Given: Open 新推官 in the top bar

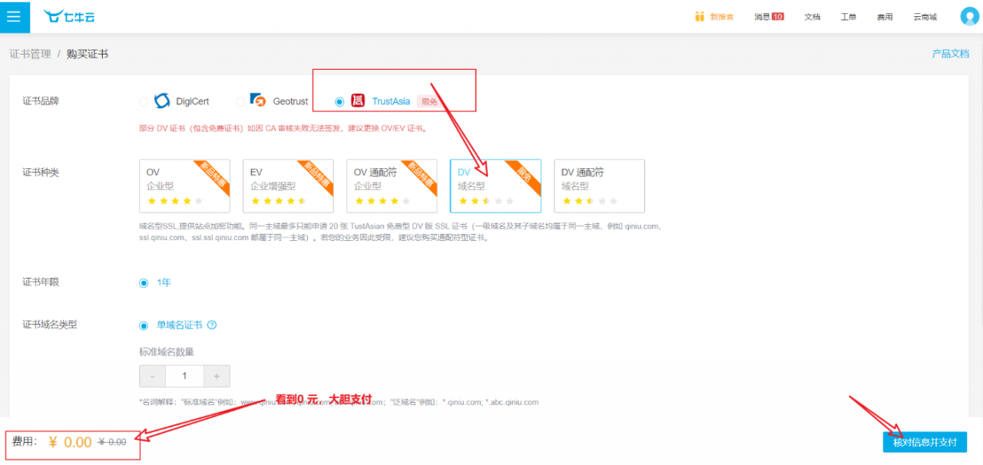Looking at the screenshot, I should tap(721, 17).
